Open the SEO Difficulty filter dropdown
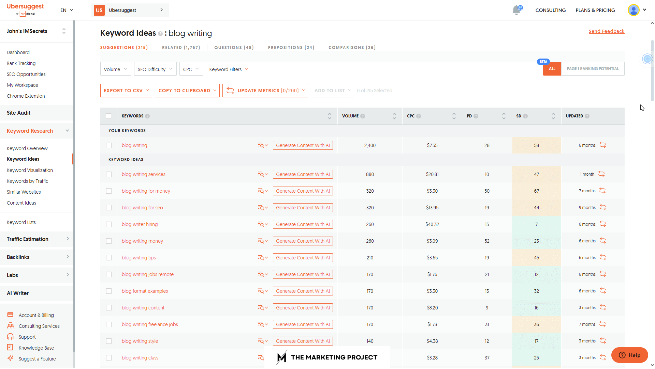The height and width of the screenshot is (369, 655). [x=155, y=69]
